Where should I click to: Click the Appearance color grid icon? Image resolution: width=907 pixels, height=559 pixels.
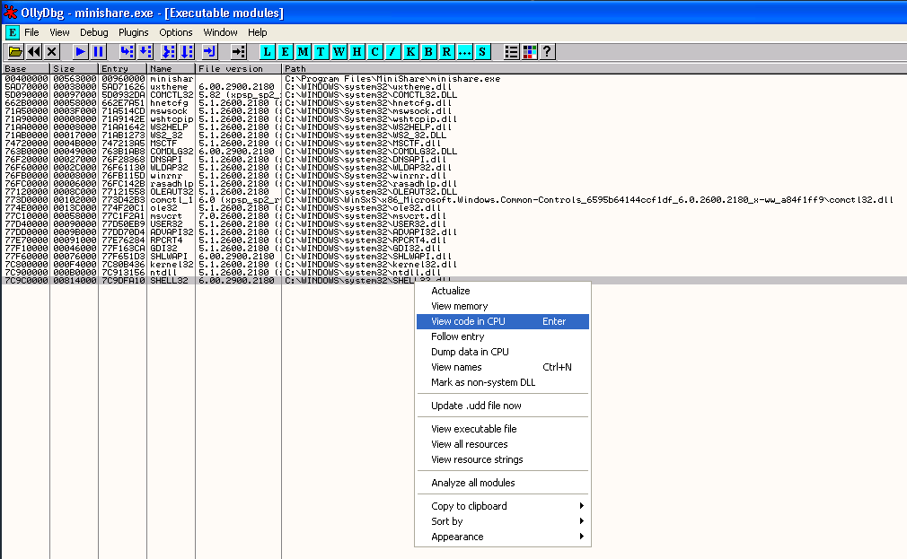click(x=529, y=52)
